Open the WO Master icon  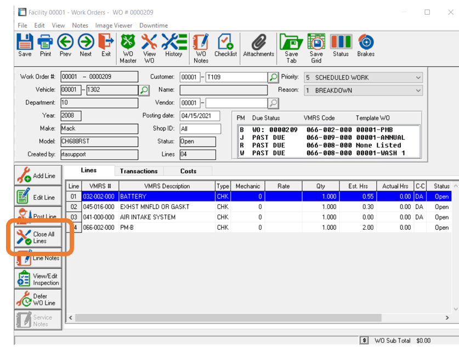click(x=128, y=47)
